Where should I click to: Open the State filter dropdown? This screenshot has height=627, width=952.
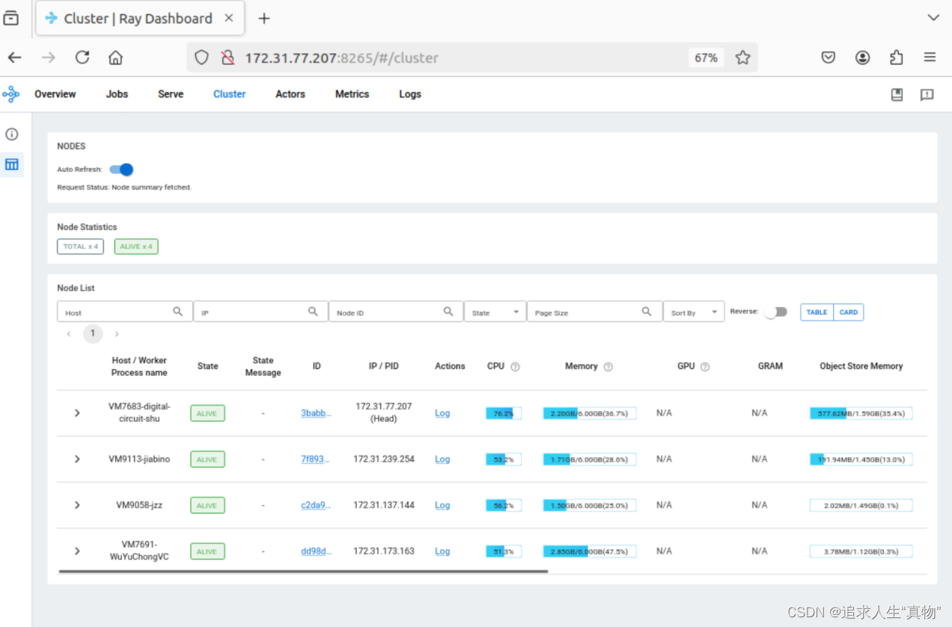tap(495, 312)
